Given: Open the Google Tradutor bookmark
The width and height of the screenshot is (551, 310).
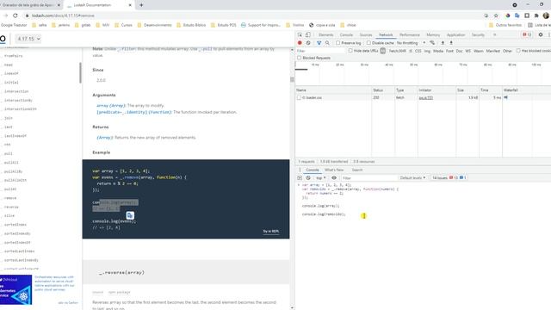Looking at the screenshot, I should point(14,25).
